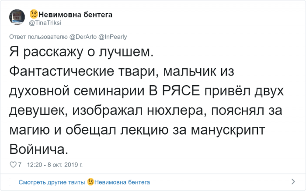Click the word 'нюхлера' in the tweet
Viewport: 306px width, 191px height.
click(175, 111)
